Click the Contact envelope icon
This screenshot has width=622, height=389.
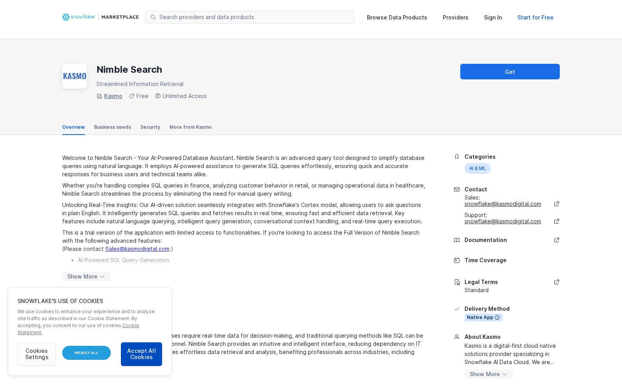457,189
